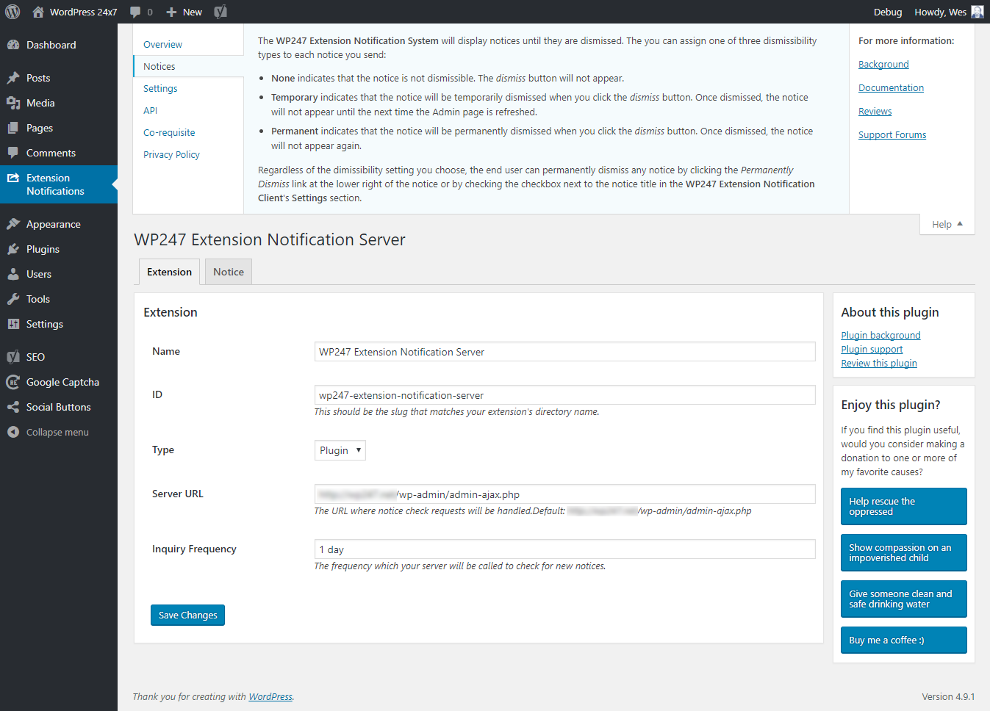Open the WordPress 24x7 site menu
This screenshot has width=990, height=711.
(x=75, y=12)
